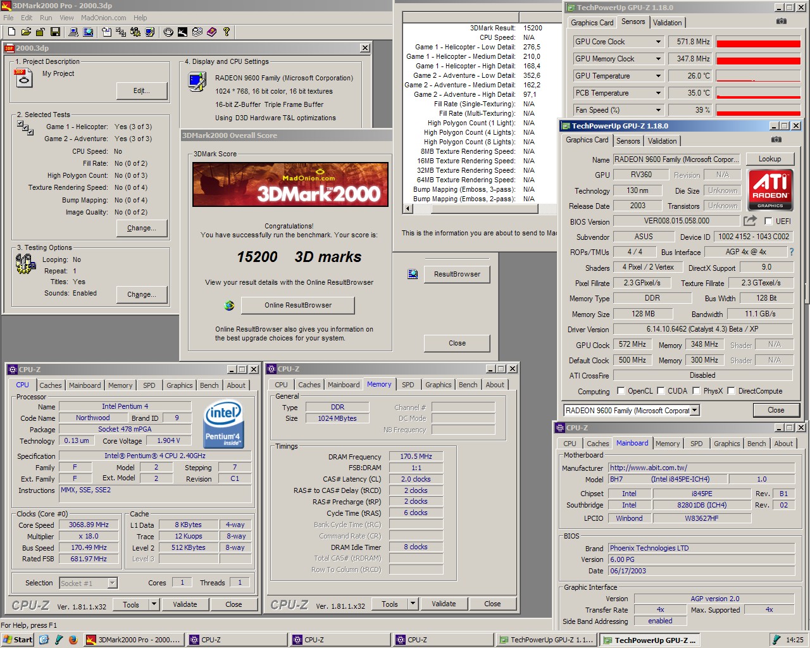Click the yellow question mark help icon

(x=226, y=32)
